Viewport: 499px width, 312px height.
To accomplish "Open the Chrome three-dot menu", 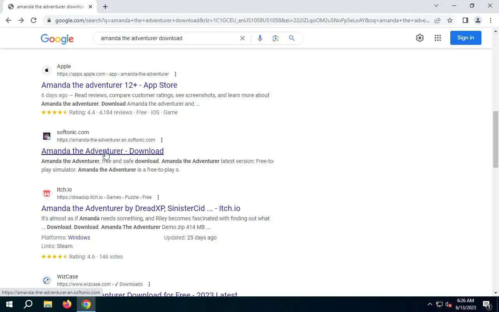I will (490, 20).
